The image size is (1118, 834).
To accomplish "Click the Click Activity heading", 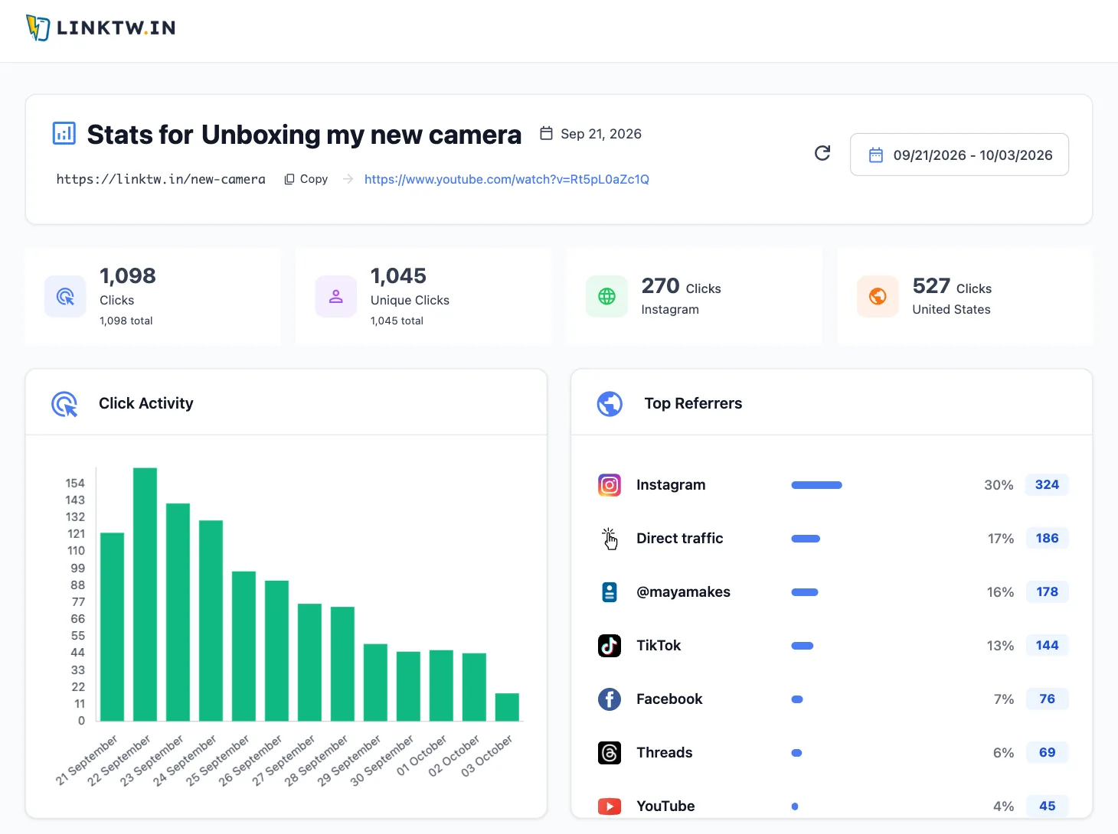I will (146, 403).
